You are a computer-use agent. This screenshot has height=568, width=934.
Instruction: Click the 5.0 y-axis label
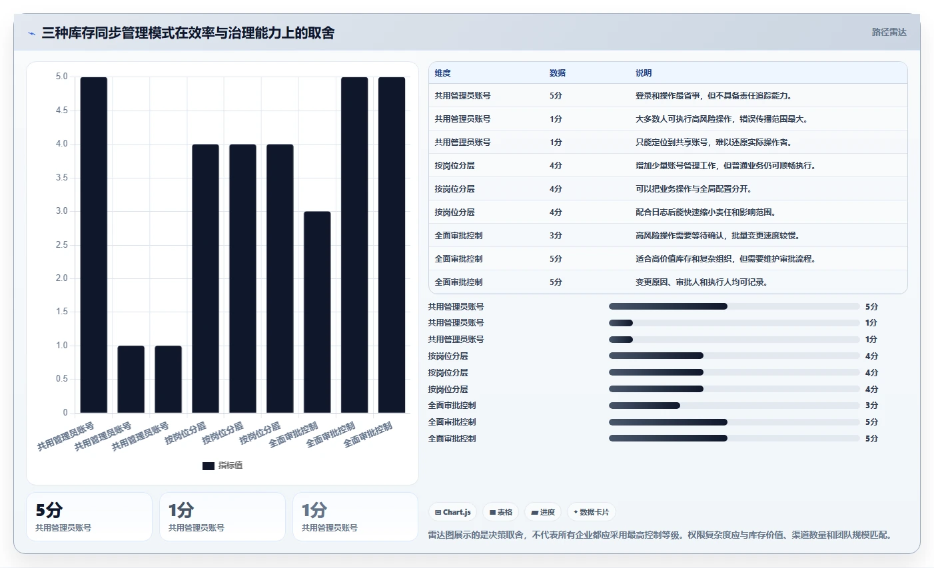coord(62,77)
